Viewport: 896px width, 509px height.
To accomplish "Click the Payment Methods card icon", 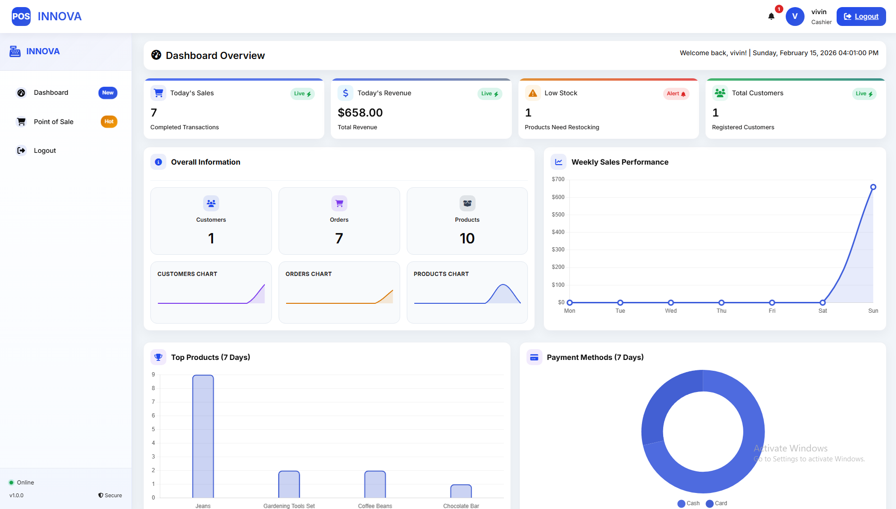I will click(534, 357).
